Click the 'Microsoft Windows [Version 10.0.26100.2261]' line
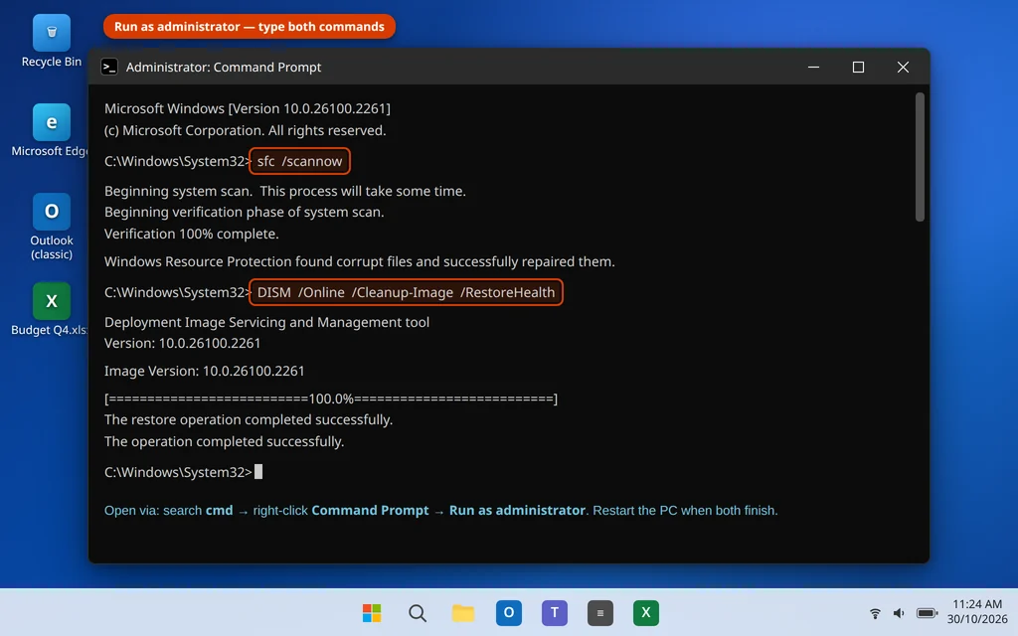The width and height of the screenshot is (1018, 636). pyautogui.click(x=248, y=108)
